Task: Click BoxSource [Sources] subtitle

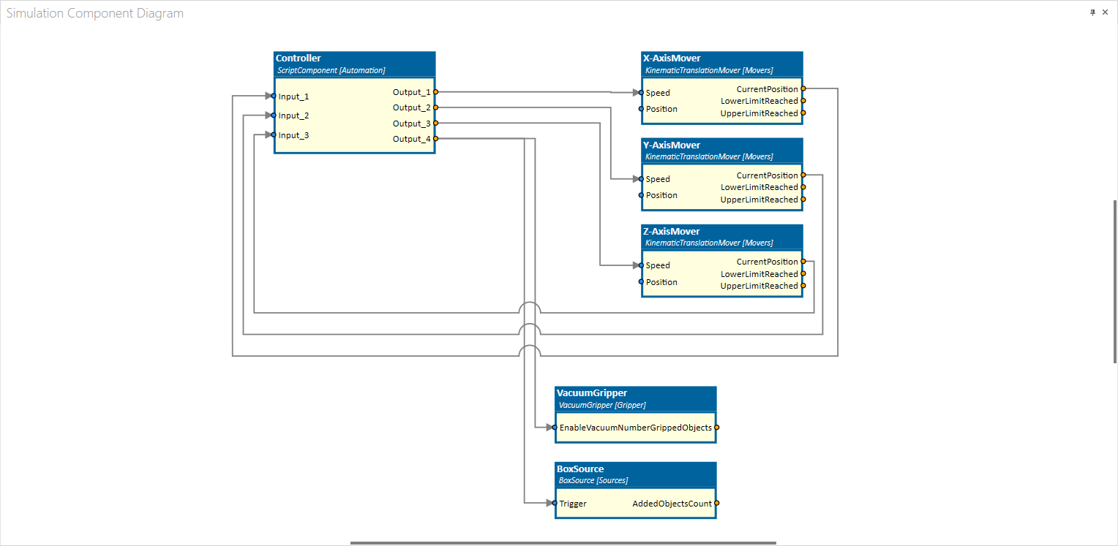Action: pos(593,480)
